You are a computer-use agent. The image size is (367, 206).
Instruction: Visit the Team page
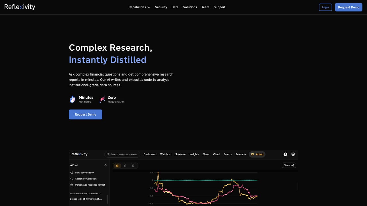tap(205, 7)
